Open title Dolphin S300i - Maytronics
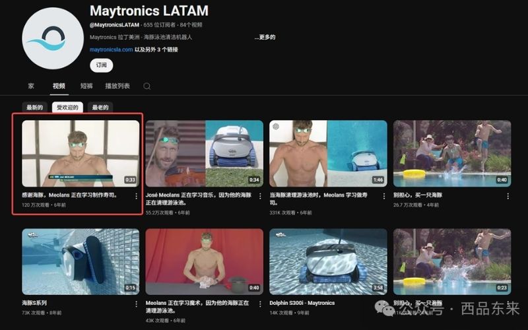This screenshot has height=330, width=528. click(x=302, y=303)
